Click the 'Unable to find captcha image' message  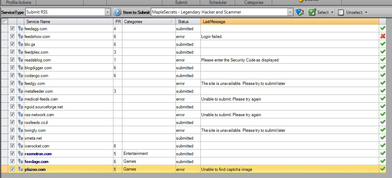(227, 169)
